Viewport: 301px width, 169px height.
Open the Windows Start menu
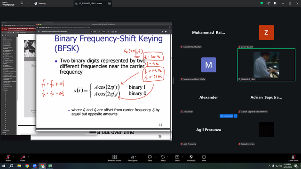click(x=4, y=166)
